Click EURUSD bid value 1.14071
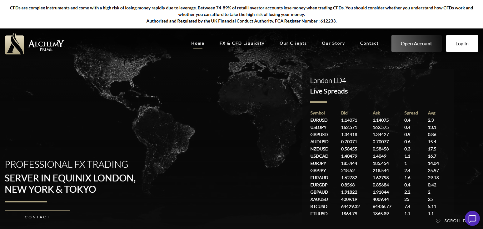This screenshot has width=483, height=229. tap(349, 120)
